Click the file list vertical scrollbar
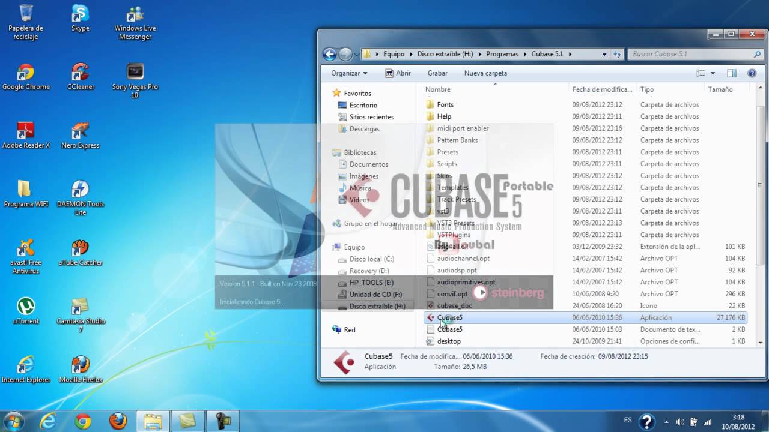The height and width of the screenshot is (432, 769). click(x=760, y=184)
